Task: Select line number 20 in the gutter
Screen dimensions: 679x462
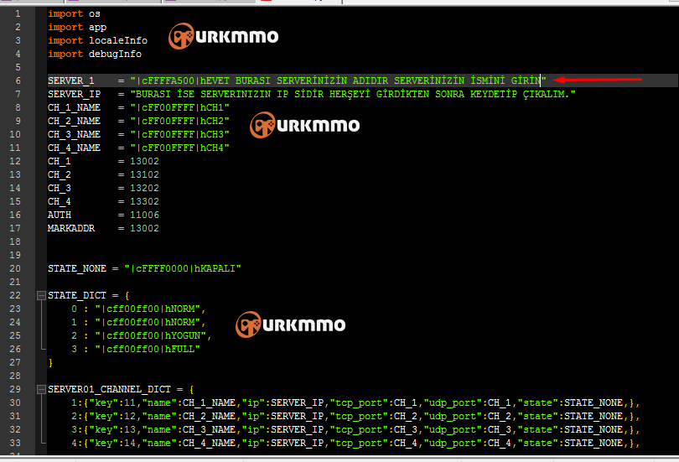Action: click(x=15, y=268)
